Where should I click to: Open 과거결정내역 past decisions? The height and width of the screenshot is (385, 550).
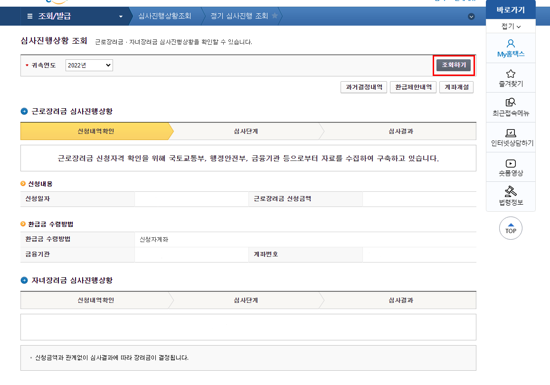[x=363, y=87]
